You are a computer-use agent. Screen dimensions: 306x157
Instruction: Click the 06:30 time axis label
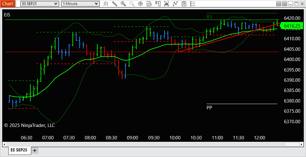coord(27,138)
